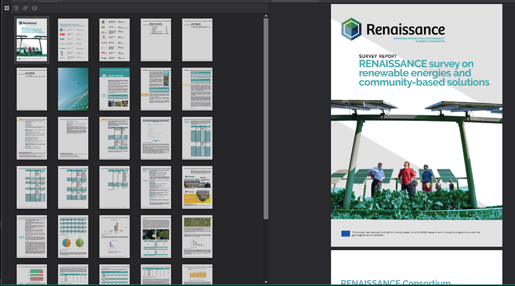The image size is (515, 286).
Task: Open thumbnail with yellow survey banner images
Action: coord(197,187)
